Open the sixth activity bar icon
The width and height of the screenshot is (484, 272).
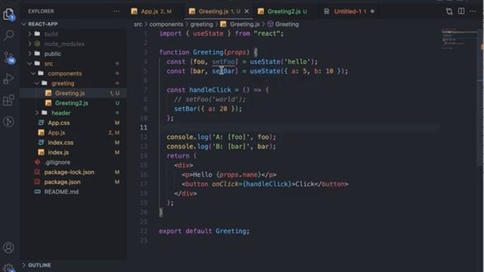pos(8,122)
